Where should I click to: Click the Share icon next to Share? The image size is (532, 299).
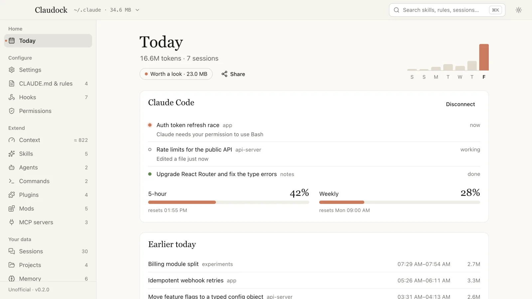[x=224, y=74]
